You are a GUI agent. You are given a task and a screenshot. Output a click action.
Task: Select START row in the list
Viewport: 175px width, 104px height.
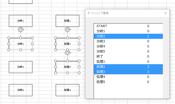pyautogui.click(x=128, y=26)
